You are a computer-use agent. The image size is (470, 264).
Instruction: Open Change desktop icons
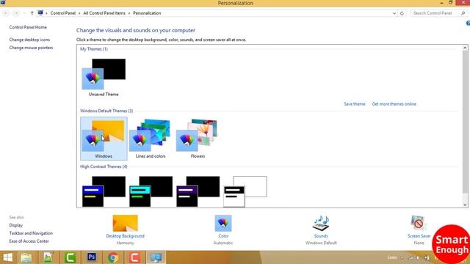click(29, 40)
